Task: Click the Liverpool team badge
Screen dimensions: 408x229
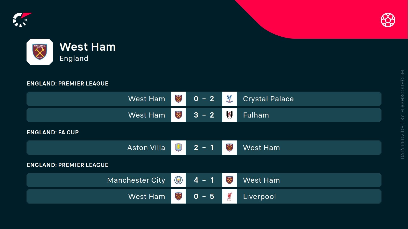Action: coord(229,196)
